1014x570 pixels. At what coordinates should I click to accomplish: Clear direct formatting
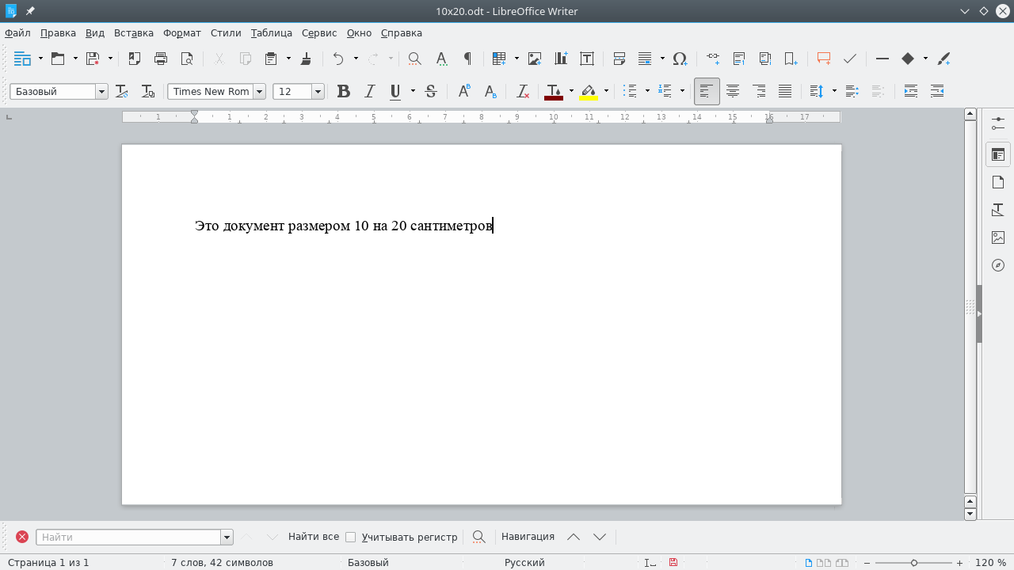pos(523,92)
